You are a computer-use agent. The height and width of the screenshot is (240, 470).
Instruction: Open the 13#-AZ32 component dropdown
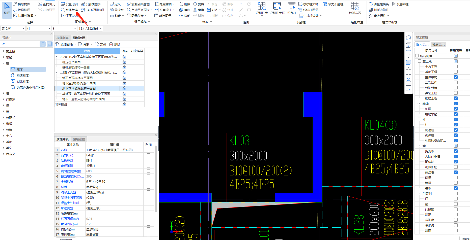(90, 29)
